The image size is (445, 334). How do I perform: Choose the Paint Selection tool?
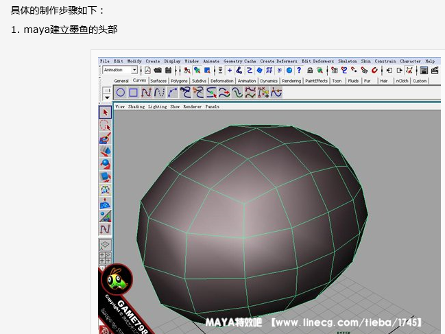click(x=106, y=139)
